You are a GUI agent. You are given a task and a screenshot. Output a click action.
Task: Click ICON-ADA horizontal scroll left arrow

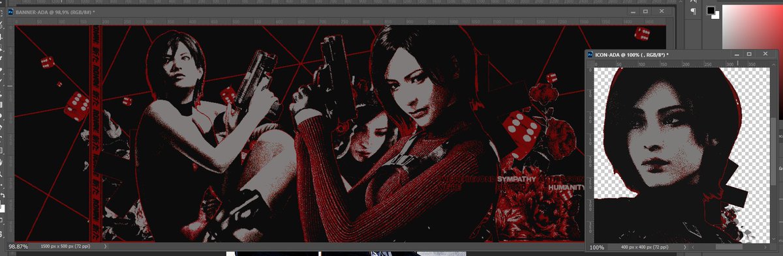(693, 247)
